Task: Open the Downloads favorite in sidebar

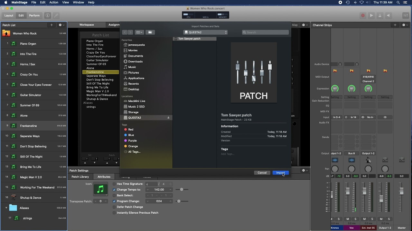Action: tap(135, 61)
